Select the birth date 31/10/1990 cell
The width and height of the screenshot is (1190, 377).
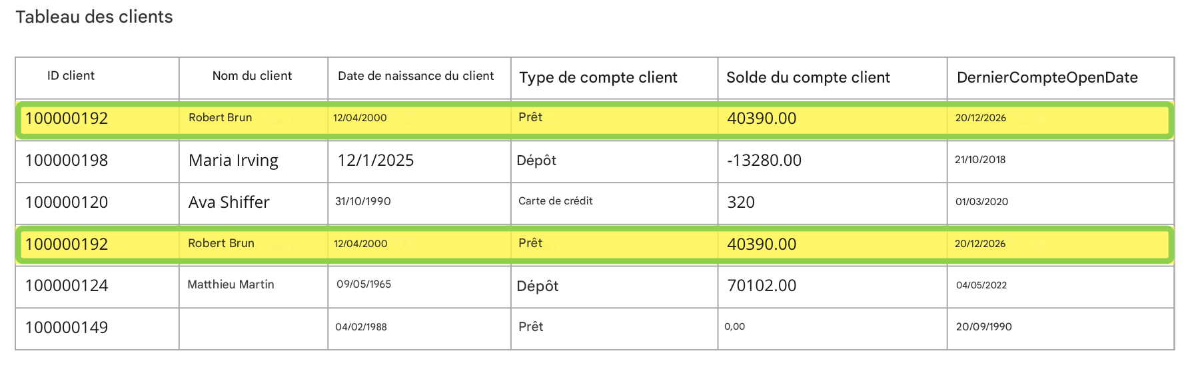click(x=363, y=201)
